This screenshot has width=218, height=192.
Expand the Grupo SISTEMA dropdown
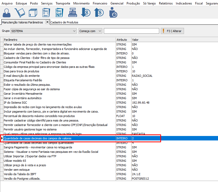pyautogui.click(x=74, y=31)
